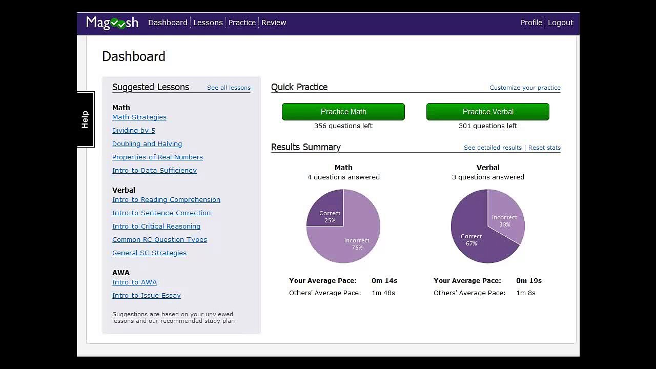Click Logout in the top bar

click(560, 23)
